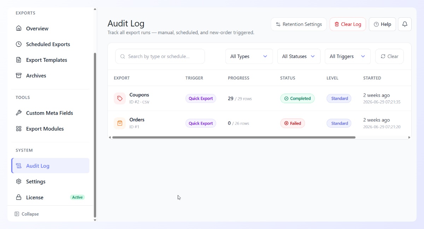Viewport: 424px width, 229px height.
Task: Click Standard level badge in Coupons row
Action: coord(339,99)
